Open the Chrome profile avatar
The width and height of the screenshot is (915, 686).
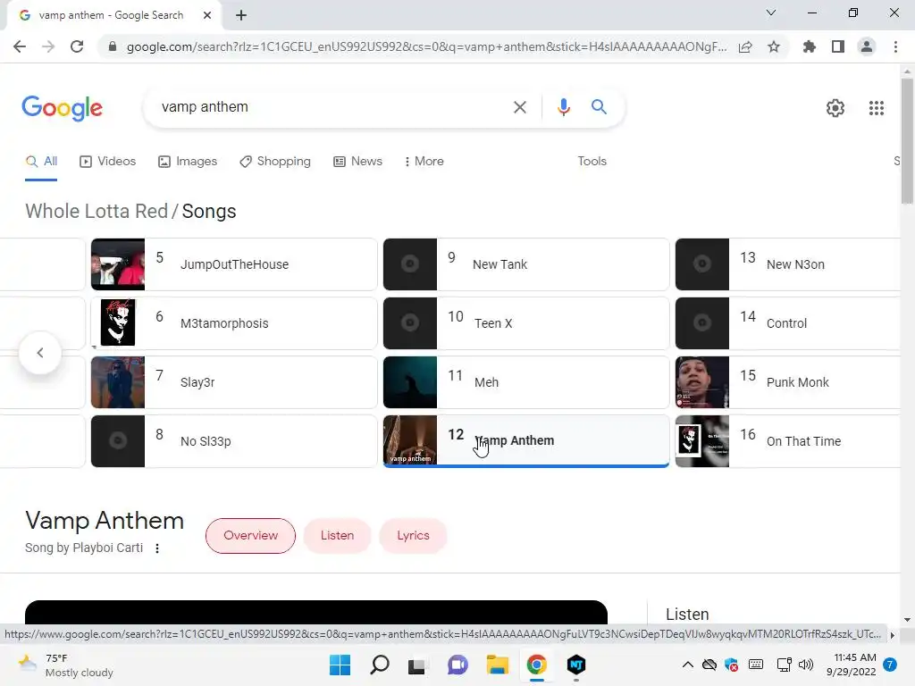tap(867, 46)
